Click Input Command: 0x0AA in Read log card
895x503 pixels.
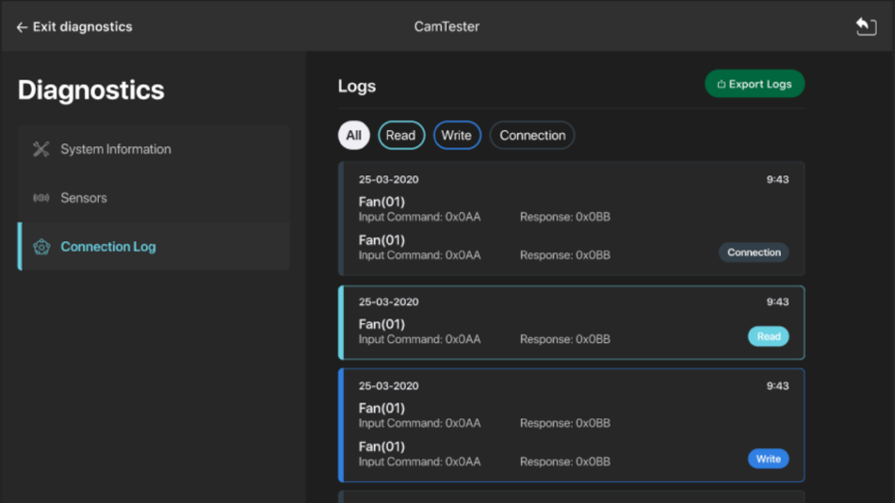point(419,339)
